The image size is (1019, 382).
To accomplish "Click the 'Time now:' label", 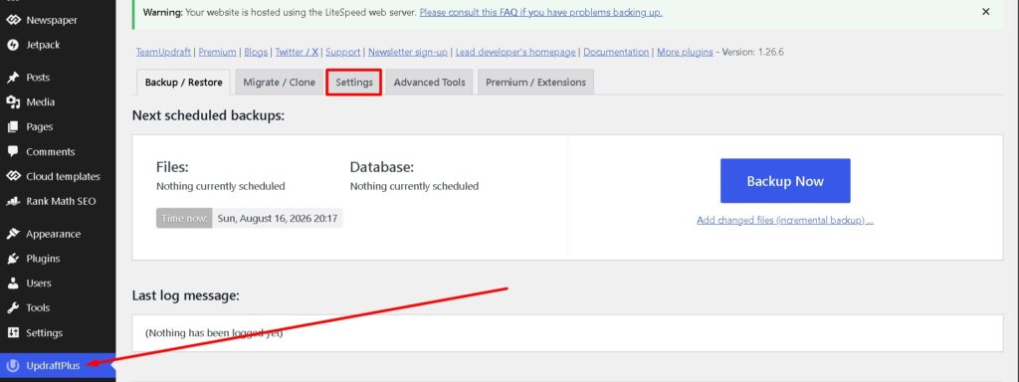I will (x=184, y=218).
